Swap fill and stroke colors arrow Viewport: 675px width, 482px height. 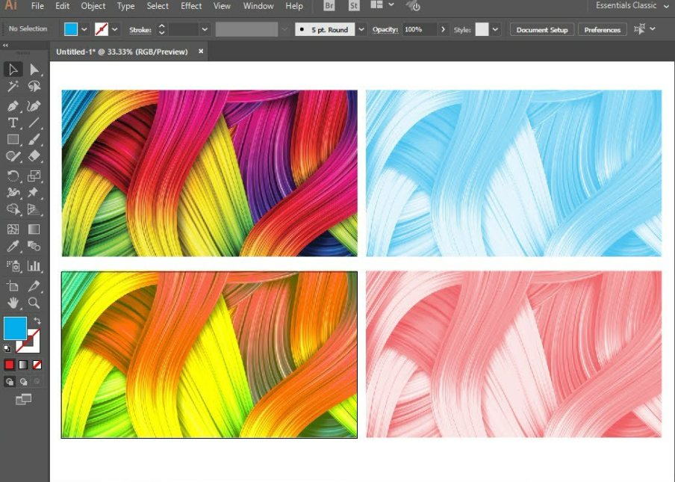pos(37,321)
